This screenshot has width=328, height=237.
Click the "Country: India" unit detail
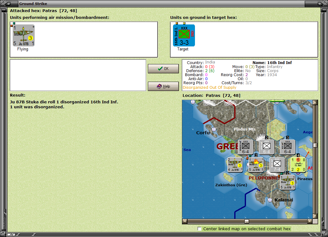(x=201, y=62)
